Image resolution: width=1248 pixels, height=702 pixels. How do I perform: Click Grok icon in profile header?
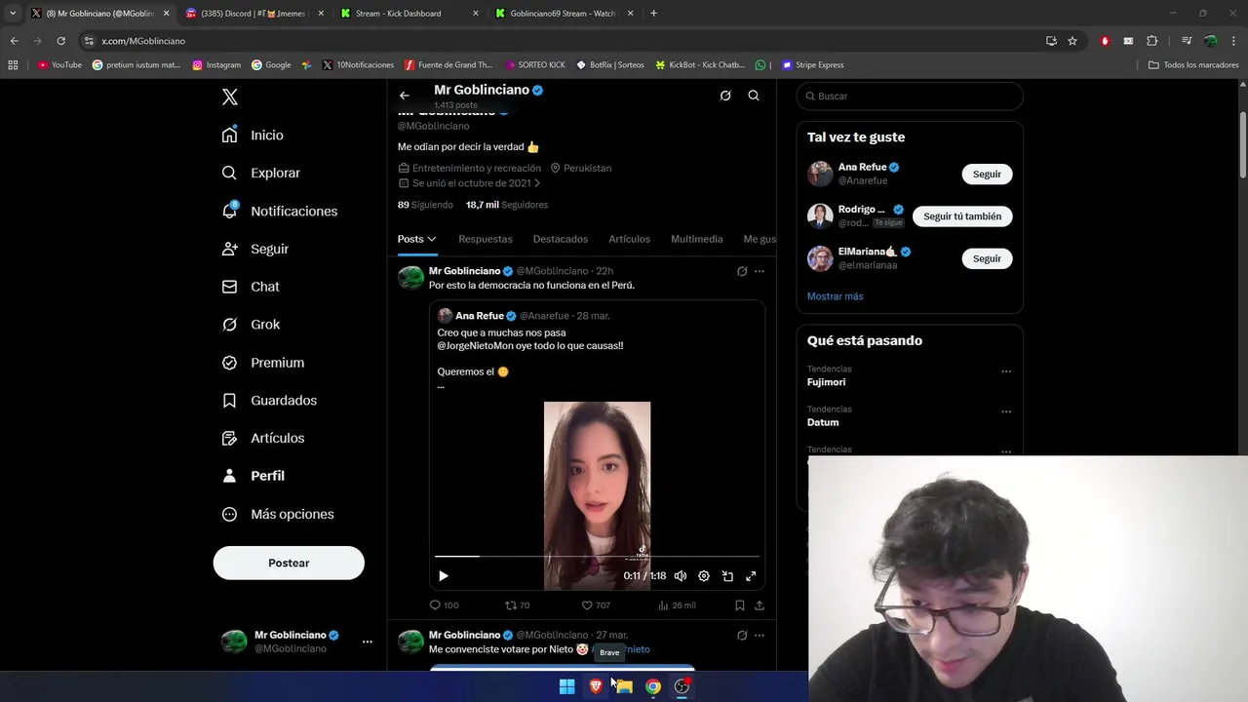pos(725,96)
